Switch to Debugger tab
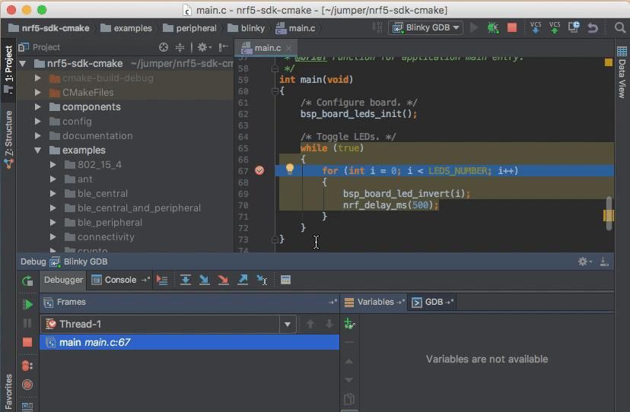 click(x=63, y=280)
